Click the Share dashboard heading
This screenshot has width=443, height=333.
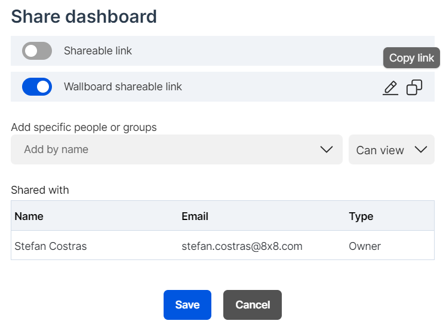click(x=84, y=16)
